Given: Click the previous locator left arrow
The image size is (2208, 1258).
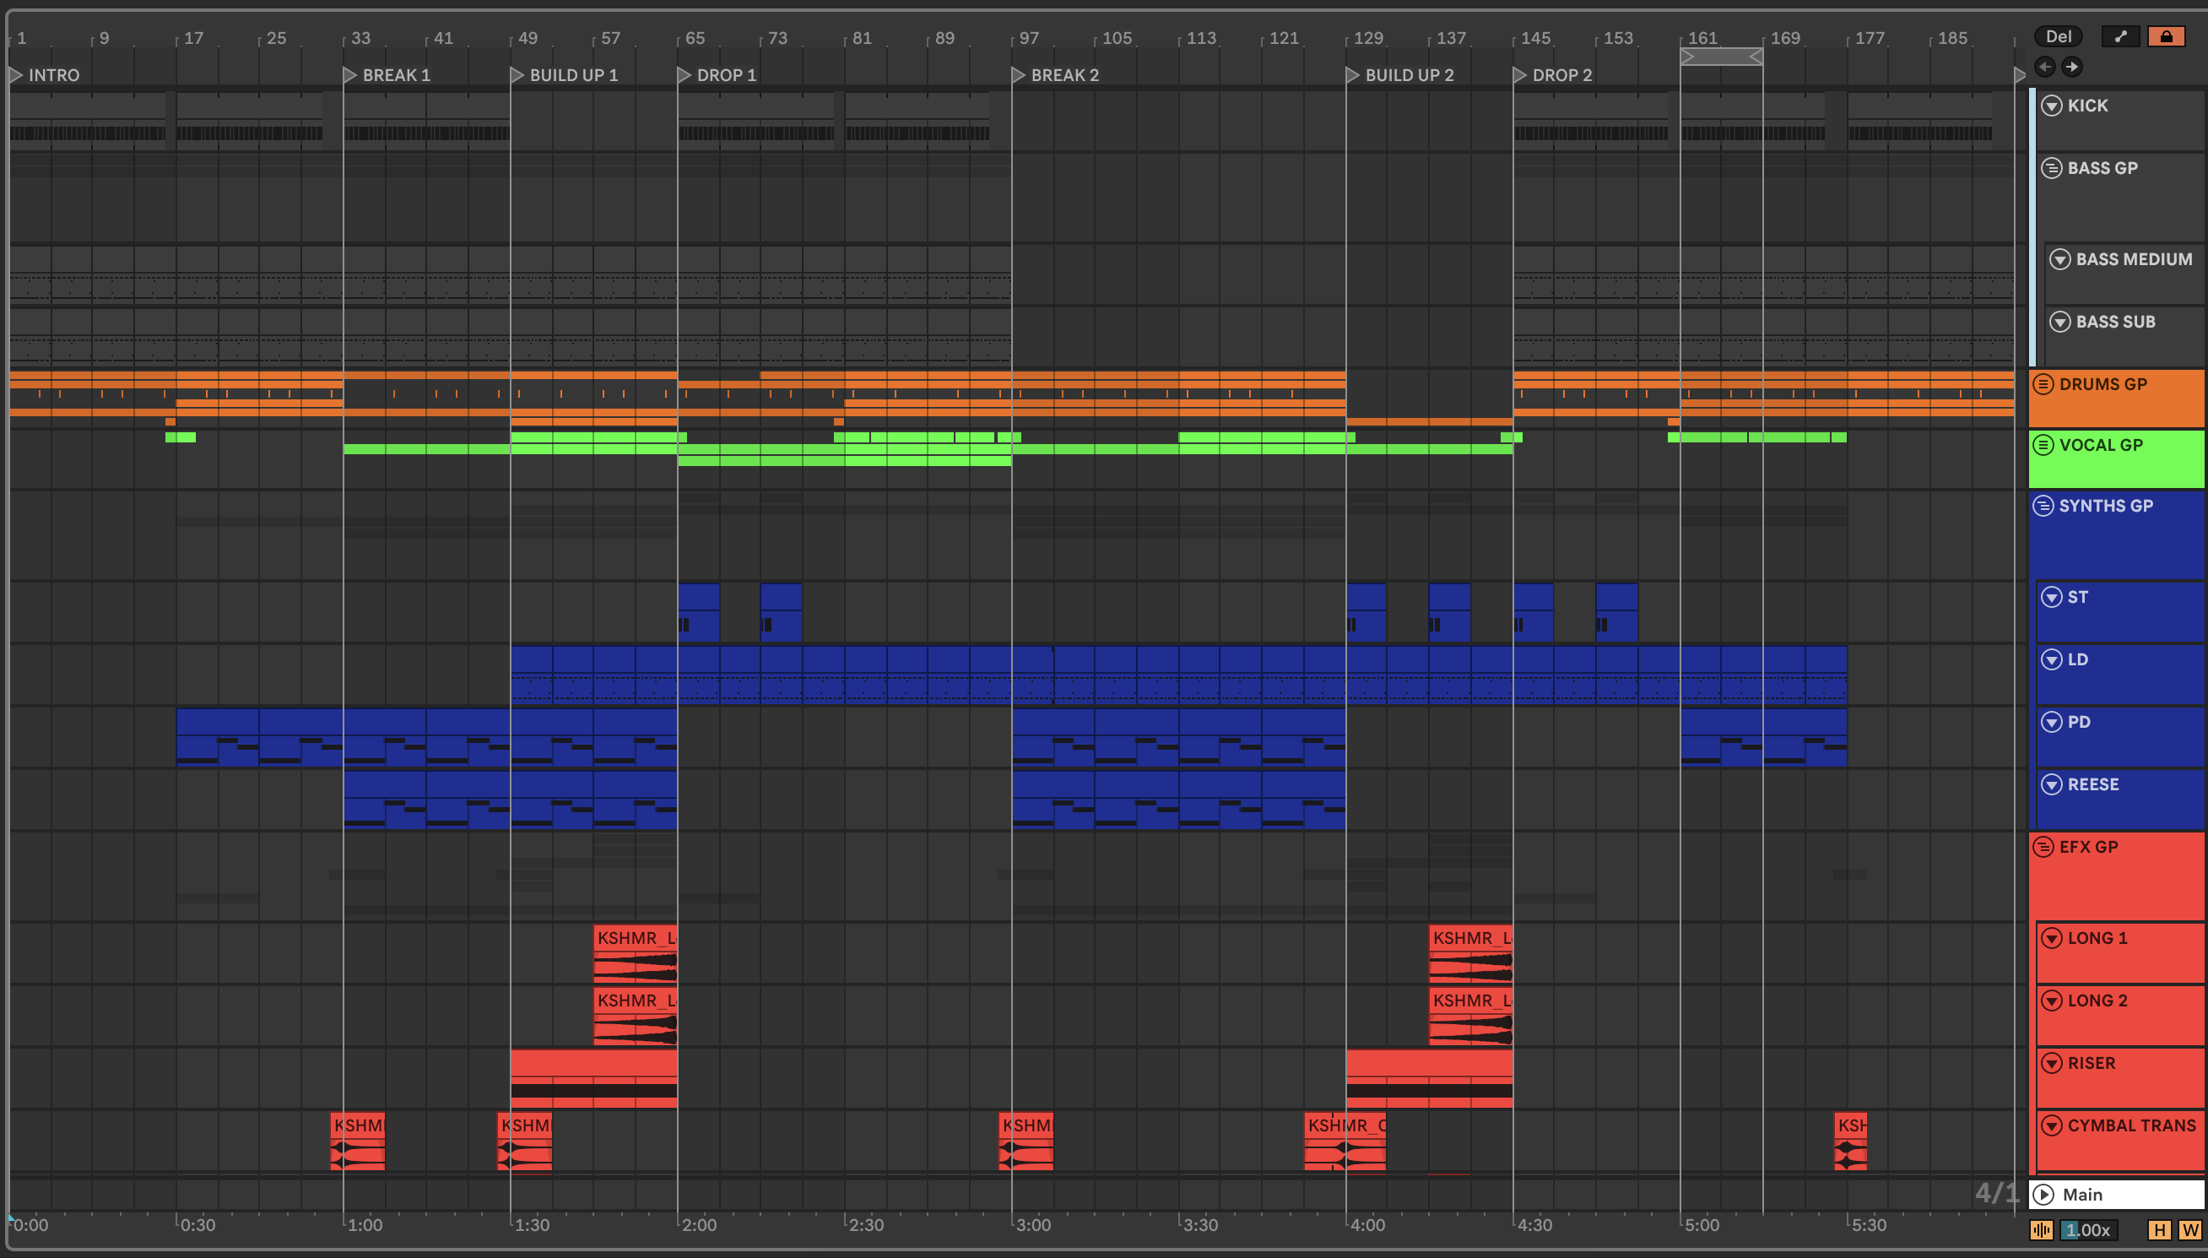Looking at the screenshot, I should tap(2044, 67).
